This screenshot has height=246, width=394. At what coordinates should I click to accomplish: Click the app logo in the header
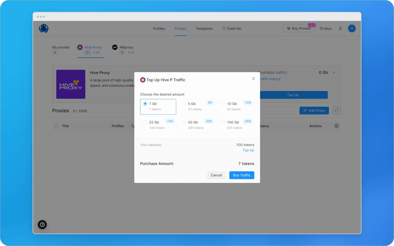[44, 28]
